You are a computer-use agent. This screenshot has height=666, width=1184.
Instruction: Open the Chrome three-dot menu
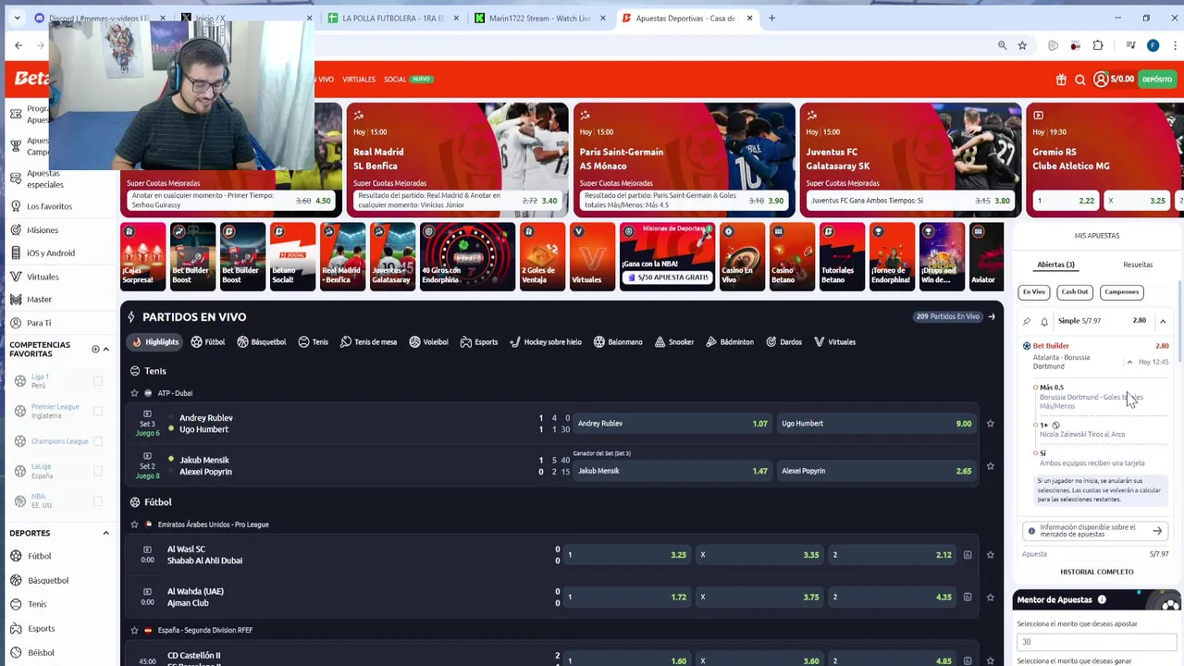(x=1175, y=45)
